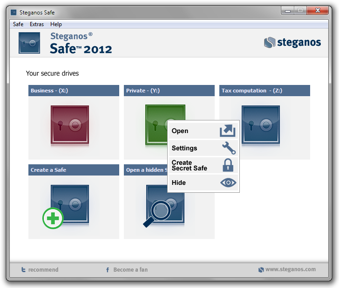Click the Steganos Safe 2012 product title text

click(x=81, y=43)
